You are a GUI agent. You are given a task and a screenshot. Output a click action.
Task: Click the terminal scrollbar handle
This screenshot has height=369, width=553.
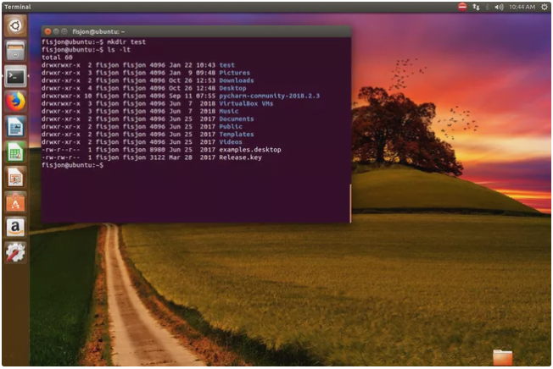[x=350, y=203]
